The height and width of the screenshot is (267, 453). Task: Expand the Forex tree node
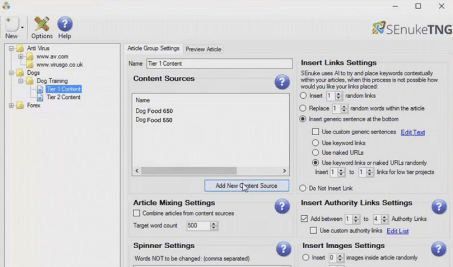[x=11, y=105]
